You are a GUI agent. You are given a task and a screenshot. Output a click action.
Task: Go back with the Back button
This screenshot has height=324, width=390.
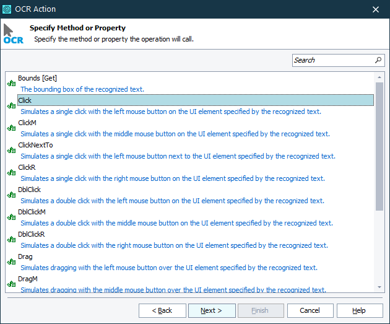click(162, 310)
